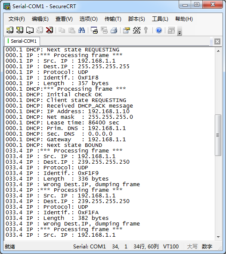Image resolution: width=226 pixels, height=254 pixels.
Task: Click 'Serial: COM1' in the status bar
Action: tap(90, 247)
